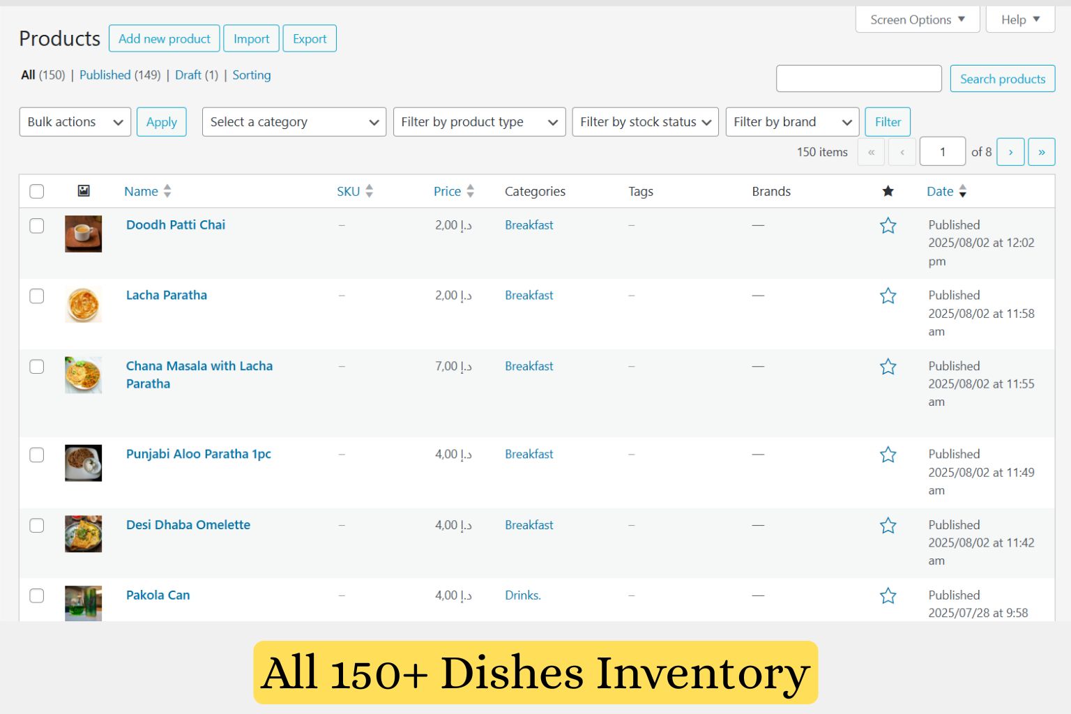Click the Pakola Can product thumbnail
This screenshot has width=1071, height=714.
point(84,602)
